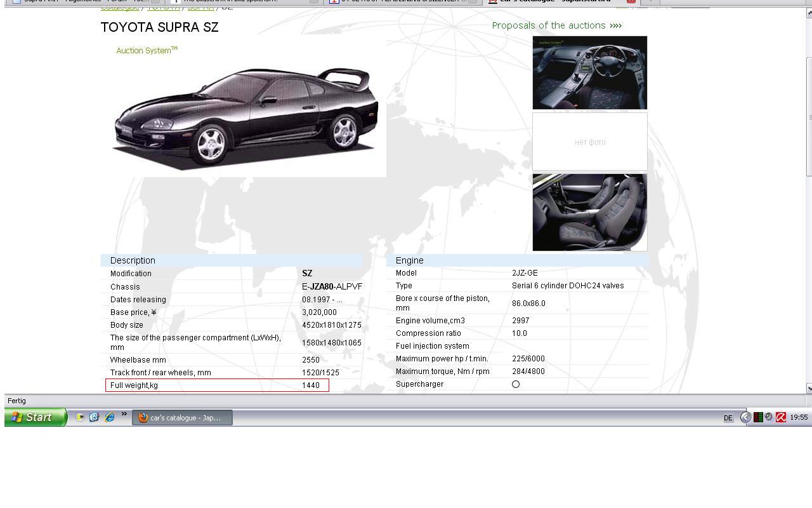Click the release date 08.1997
Viewport: 812px width, 508px height.
pyautogui.click(x=322, y=299)
